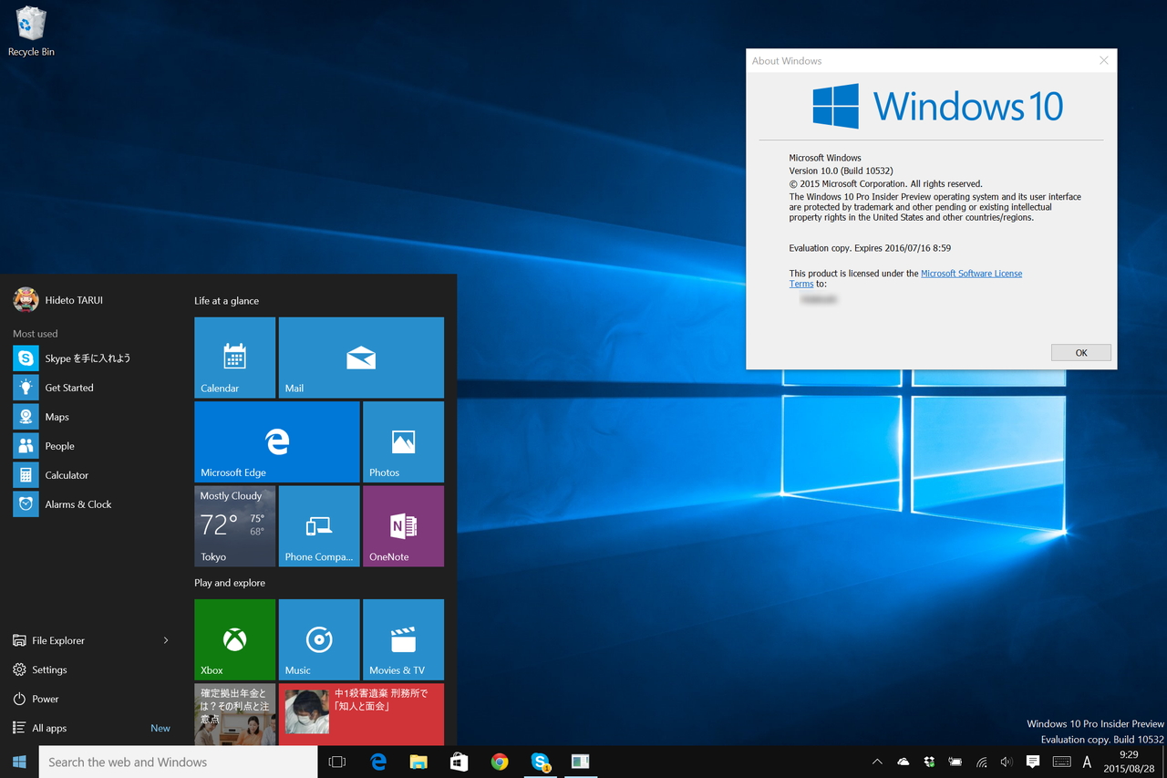Screen dimensions: 1167x778
Task: Open the All apps menu
Action: (50, 728)
